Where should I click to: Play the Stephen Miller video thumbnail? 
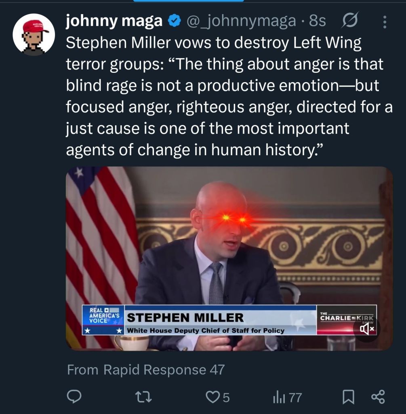229,258
